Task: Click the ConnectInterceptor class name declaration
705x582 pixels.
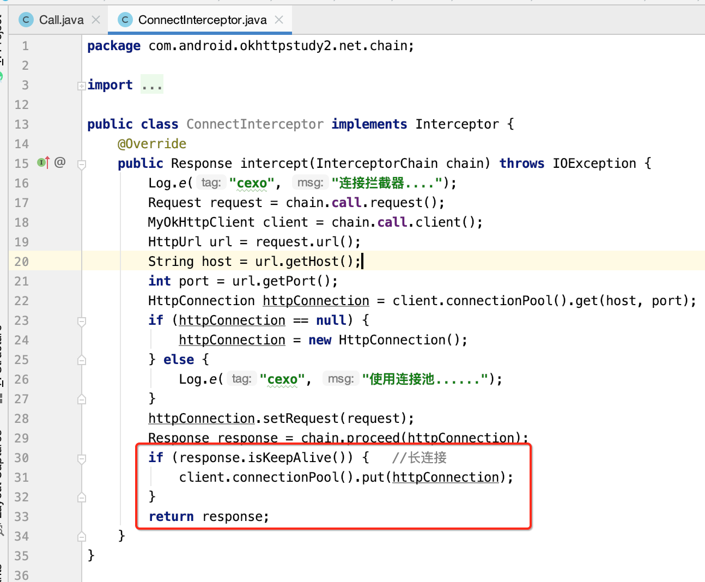Action: [x=255, y=124]
